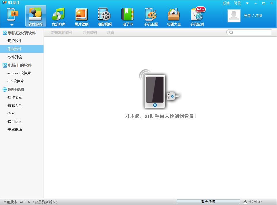Click the 登录 / 注册 login link
Image resolution: width=277 pixels, height=205 pixels.
coord(253,16)
